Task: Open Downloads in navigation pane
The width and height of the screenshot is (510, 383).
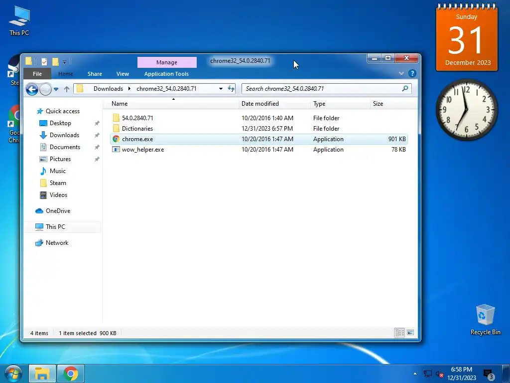Action: tap(64, 135)
